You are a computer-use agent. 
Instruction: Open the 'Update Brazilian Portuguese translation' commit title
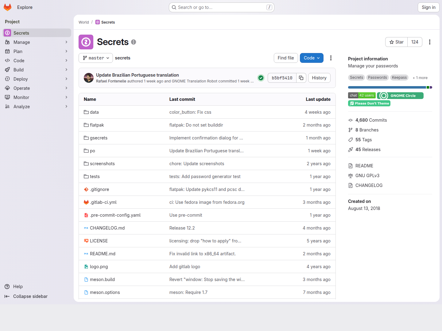(x=138, y=75)
